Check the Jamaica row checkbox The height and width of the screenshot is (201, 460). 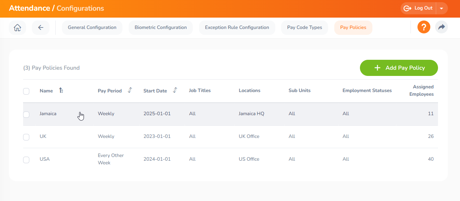click(26, 114)
